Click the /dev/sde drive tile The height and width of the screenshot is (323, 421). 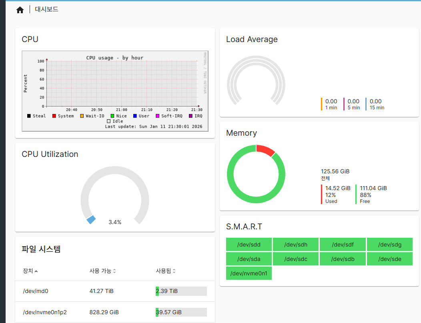tap(390, 259)
